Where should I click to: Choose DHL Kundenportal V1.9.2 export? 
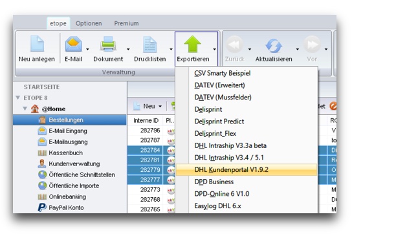[247, 169]
